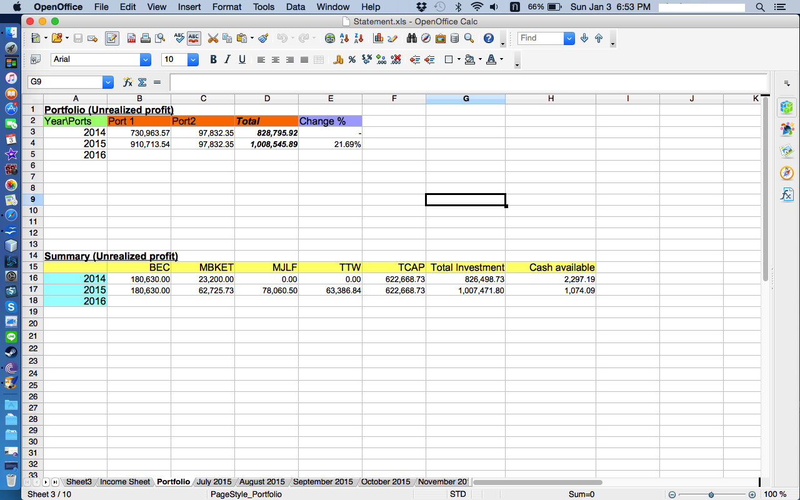Toggle Italic formatting

(227, 59)
